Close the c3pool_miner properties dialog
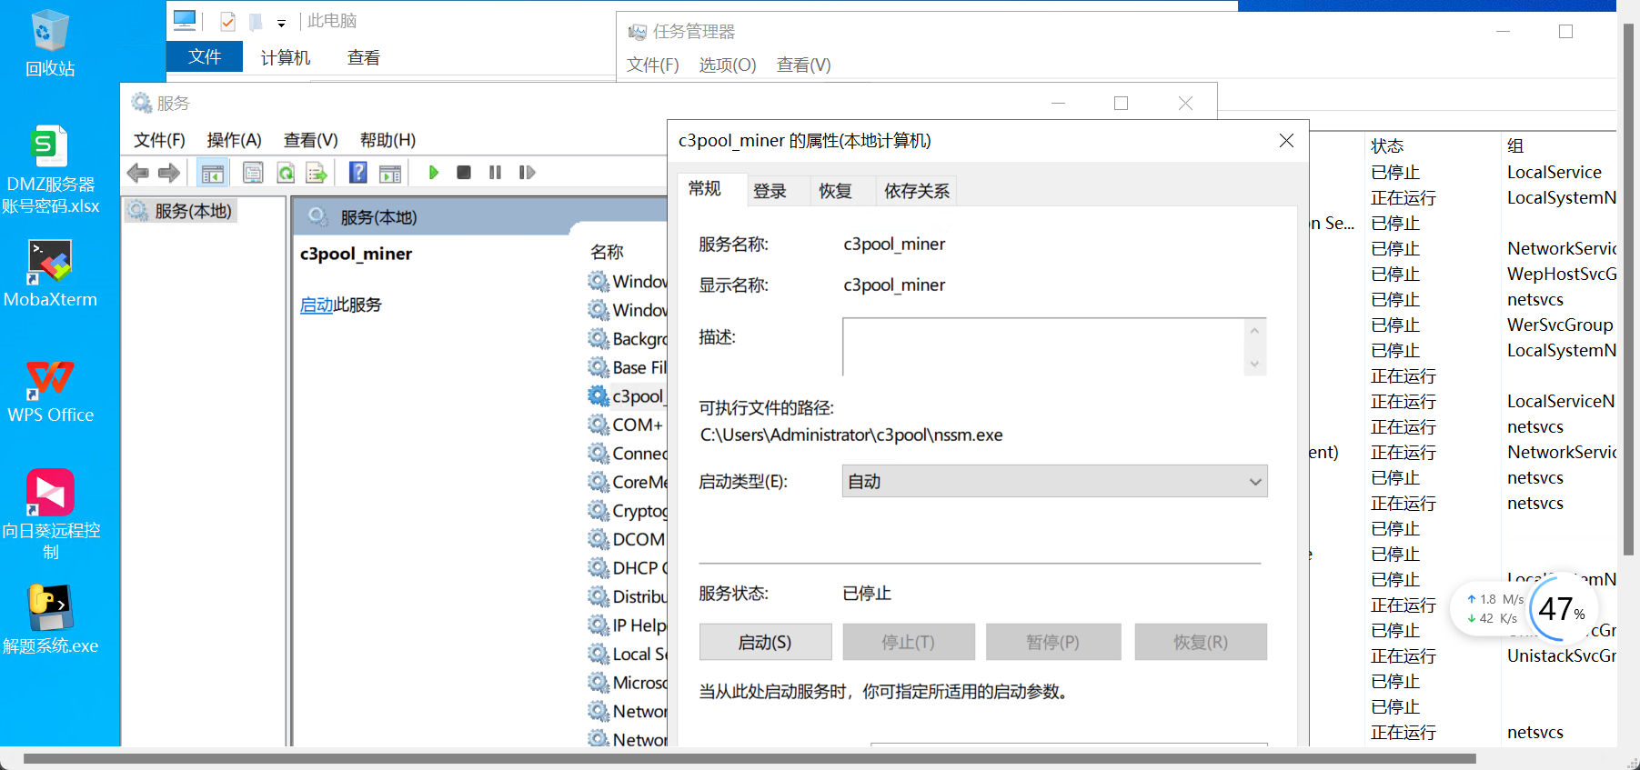The width and height of the screenshot is (1640, 770). coord(1286,141)
